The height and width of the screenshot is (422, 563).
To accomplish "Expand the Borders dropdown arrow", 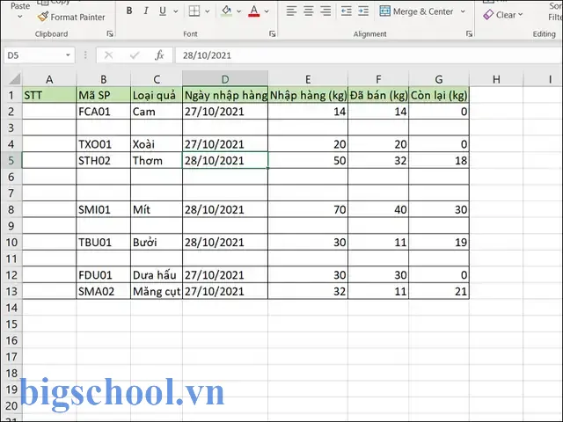I will coord(208,11).
